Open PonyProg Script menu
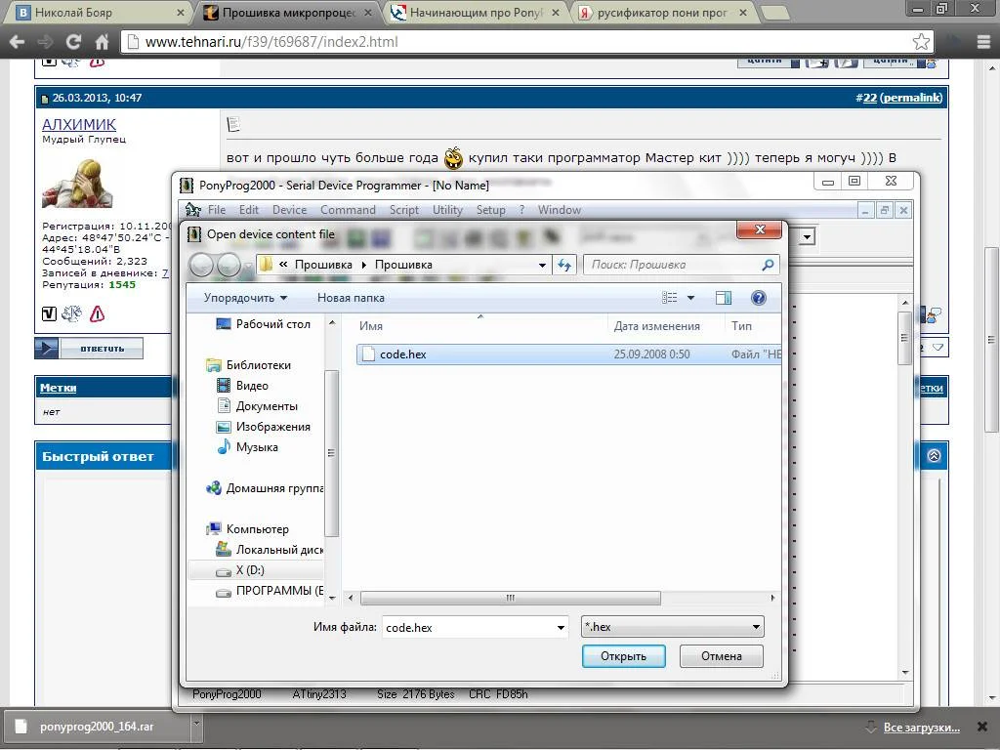Viewport: 1000px width, 750px height. click(404, 210)
